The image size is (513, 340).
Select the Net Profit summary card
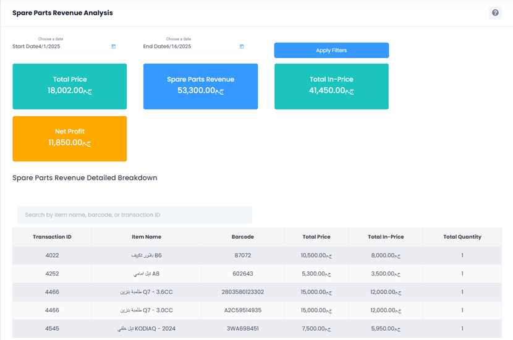(70, 138)
